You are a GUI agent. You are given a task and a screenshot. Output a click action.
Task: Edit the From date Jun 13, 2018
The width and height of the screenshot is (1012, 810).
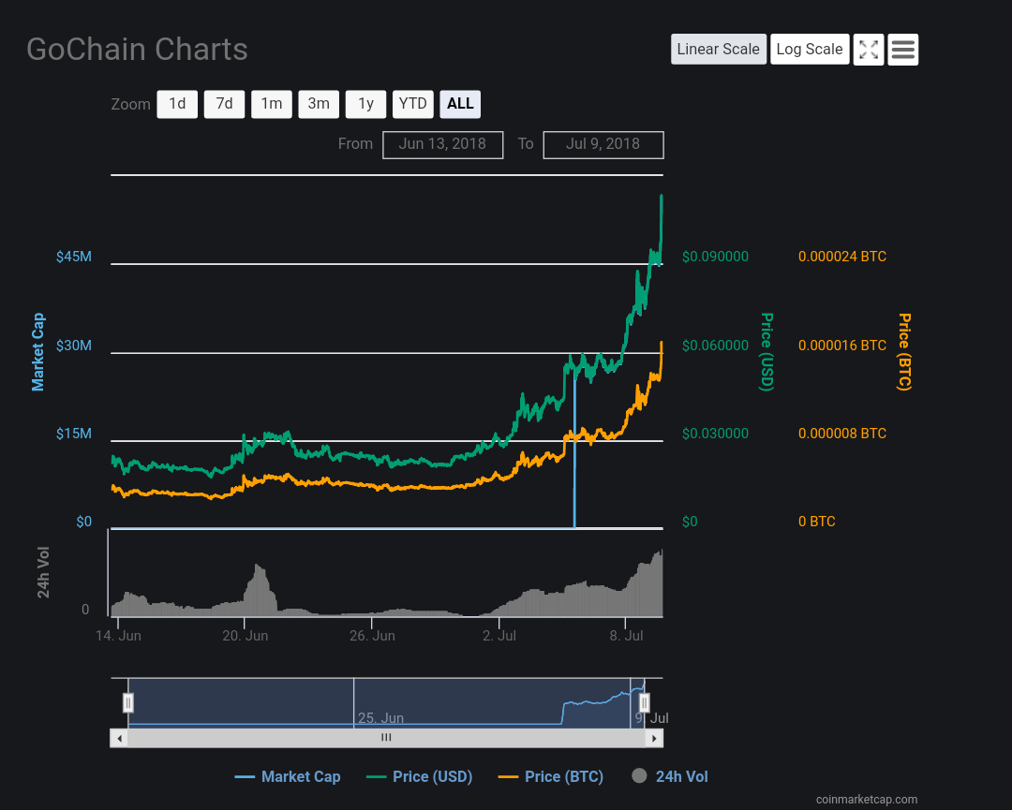pyautogui.click(x=442, y=144)
